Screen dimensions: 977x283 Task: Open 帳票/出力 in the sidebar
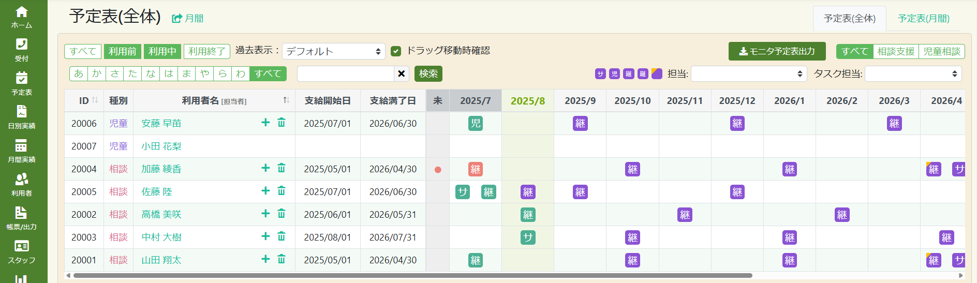(x=22, y=218)
